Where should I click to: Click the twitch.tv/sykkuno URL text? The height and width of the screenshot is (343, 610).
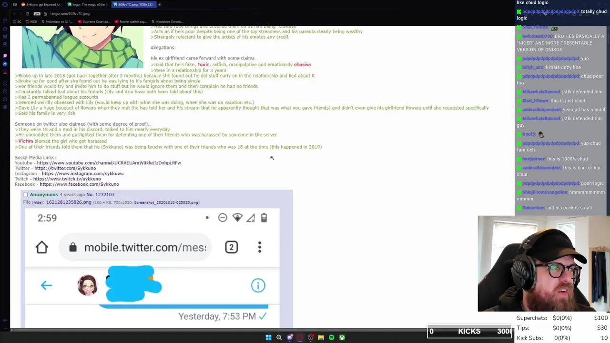(x=67, y=179)
